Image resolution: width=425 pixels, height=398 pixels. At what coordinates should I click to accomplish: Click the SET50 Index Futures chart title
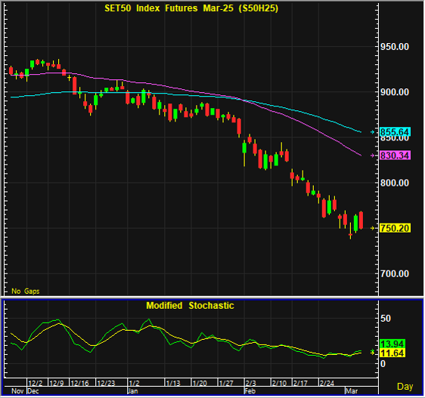191,8
